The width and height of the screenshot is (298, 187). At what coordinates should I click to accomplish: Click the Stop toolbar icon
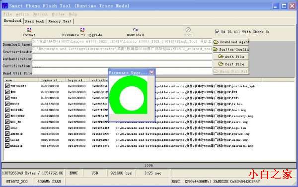pyautogui.click(x=188, y=30)
